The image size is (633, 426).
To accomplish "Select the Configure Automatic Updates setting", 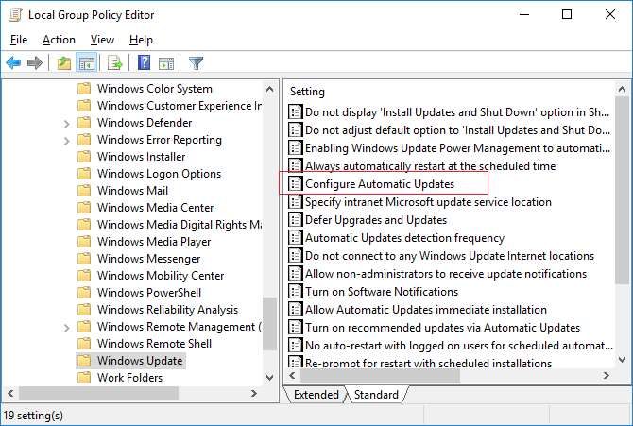I will click(x=379, y=184).
